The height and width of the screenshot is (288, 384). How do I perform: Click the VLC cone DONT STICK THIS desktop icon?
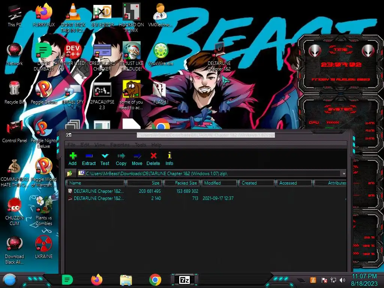pos(73,18)
